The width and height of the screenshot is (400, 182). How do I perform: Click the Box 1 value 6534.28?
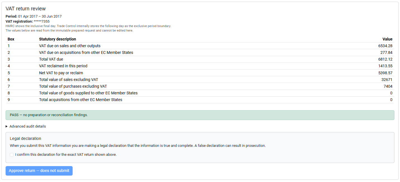pyautogui.click(x=385, y=46)
